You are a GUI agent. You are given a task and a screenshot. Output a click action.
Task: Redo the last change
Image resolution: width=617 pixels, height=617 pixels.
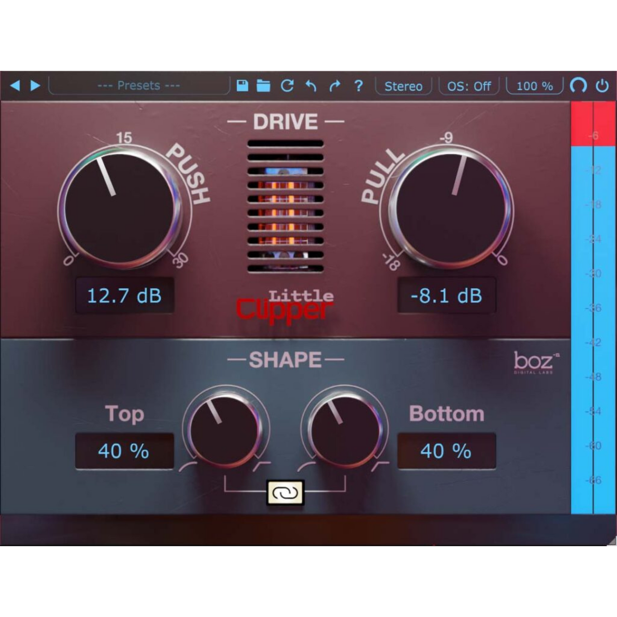click(335, 86)
